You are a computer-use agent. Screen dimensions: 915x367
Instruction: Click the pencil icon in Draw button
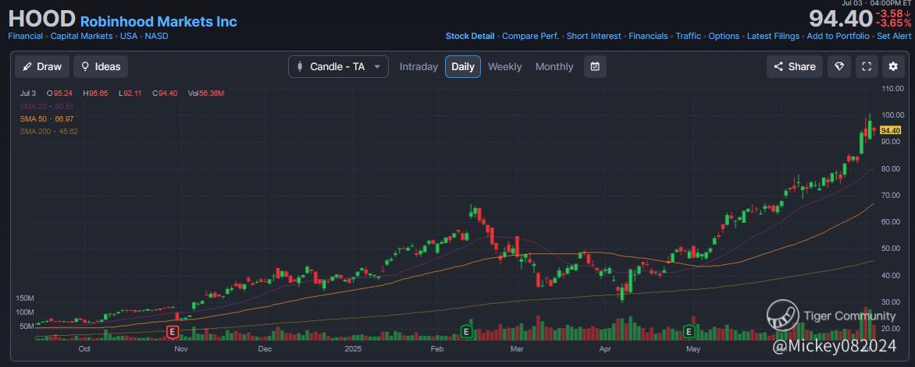tap(27, 66)
